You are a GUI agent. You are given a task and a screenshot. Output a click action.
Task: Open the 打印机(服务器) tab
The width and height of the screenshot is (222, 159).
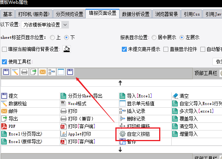34,14
